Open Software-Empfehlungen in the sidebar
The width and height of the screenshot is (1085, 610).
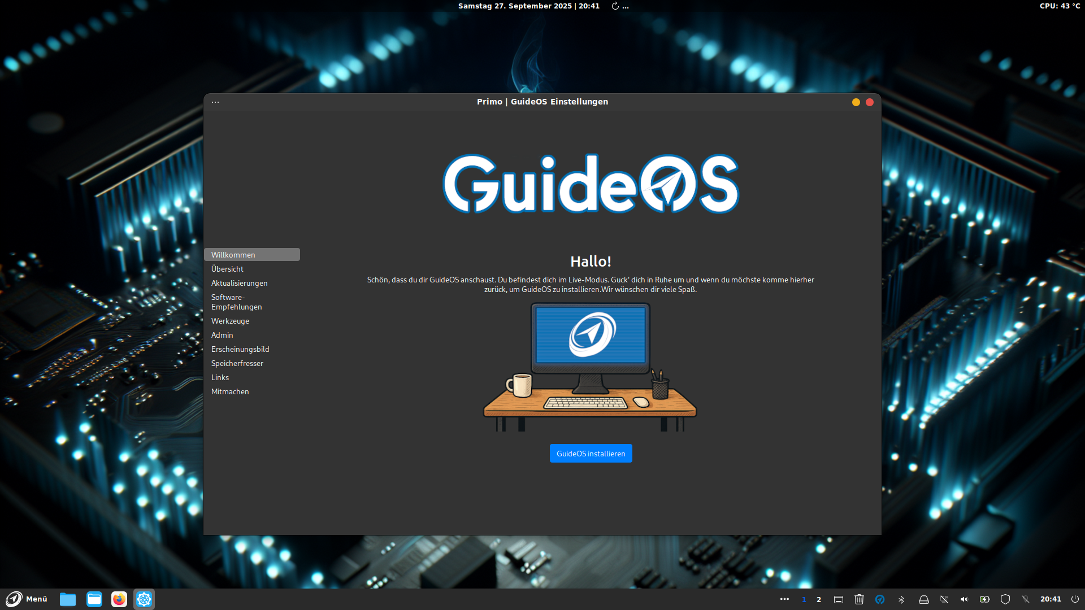tap(236, 302)
